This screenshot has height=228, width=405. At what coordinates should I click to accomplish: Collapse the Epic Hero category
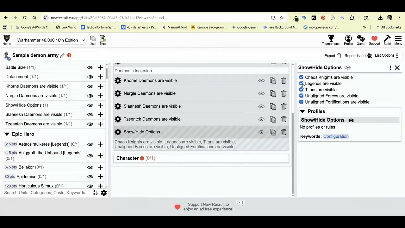(7, 134)
